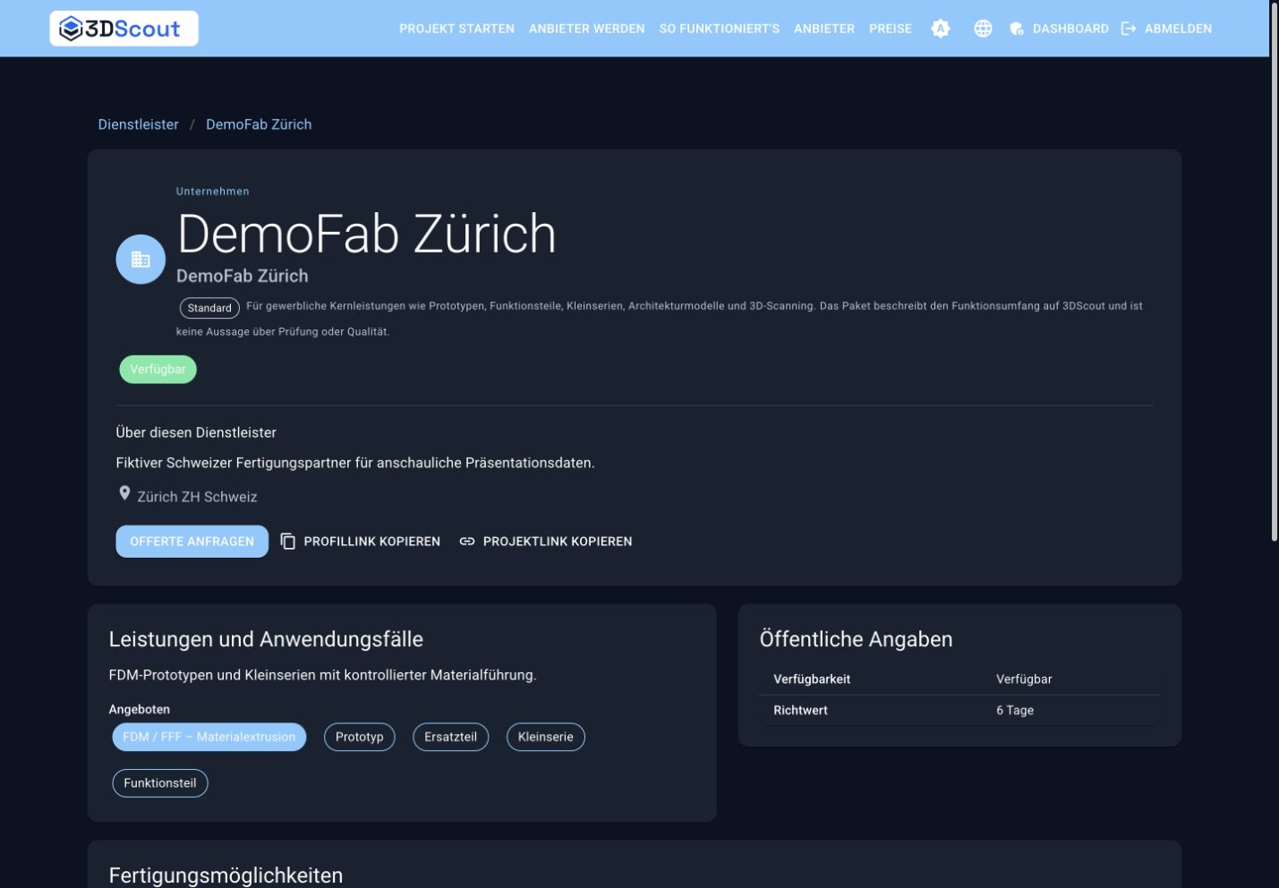Screen dimensions: 1279x888
Task: Request a quote via Offerte anfragen
Action: coord(192,542)
